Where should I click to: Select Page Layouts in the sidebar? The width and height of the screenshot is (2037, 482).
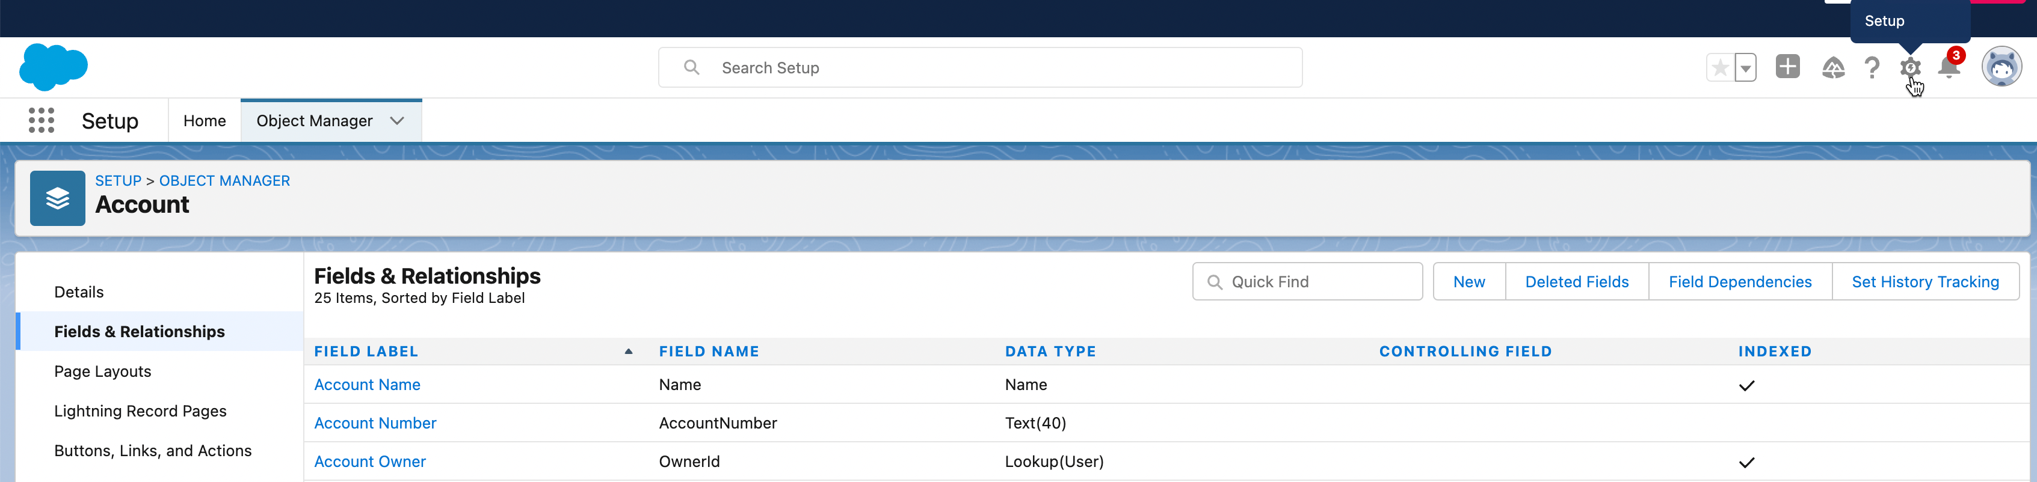(103, 371)
